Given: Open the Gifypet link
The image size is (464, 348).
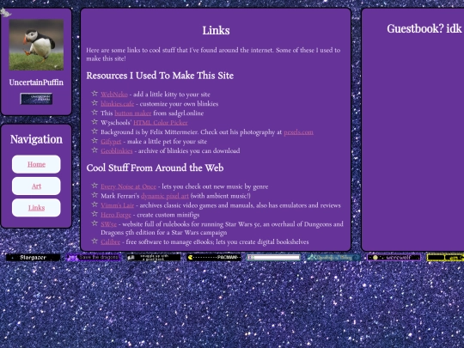Looking at the screenshot, I should [x=111, y=142].
